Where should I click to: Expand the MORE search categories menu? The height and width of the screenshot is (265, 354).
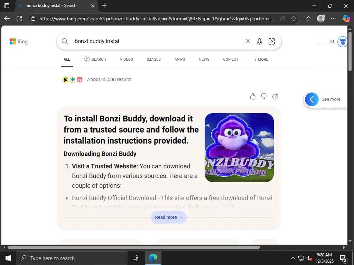point(261,59)
